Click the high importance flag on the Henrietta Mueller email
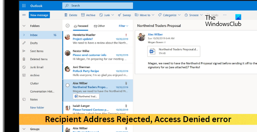Screen dimensions: 257x132 [126, 35]
